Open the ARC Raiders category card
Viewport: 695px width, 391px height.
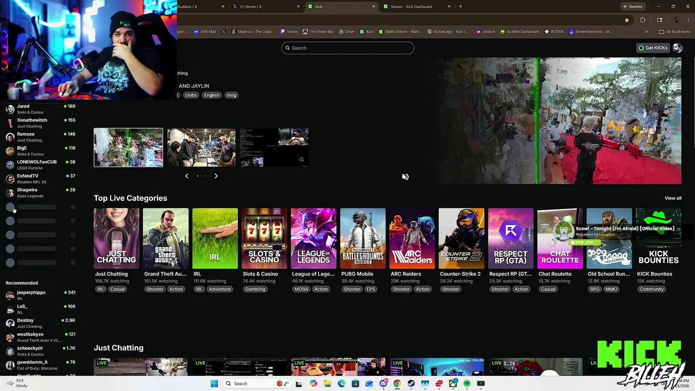(412, 238)
